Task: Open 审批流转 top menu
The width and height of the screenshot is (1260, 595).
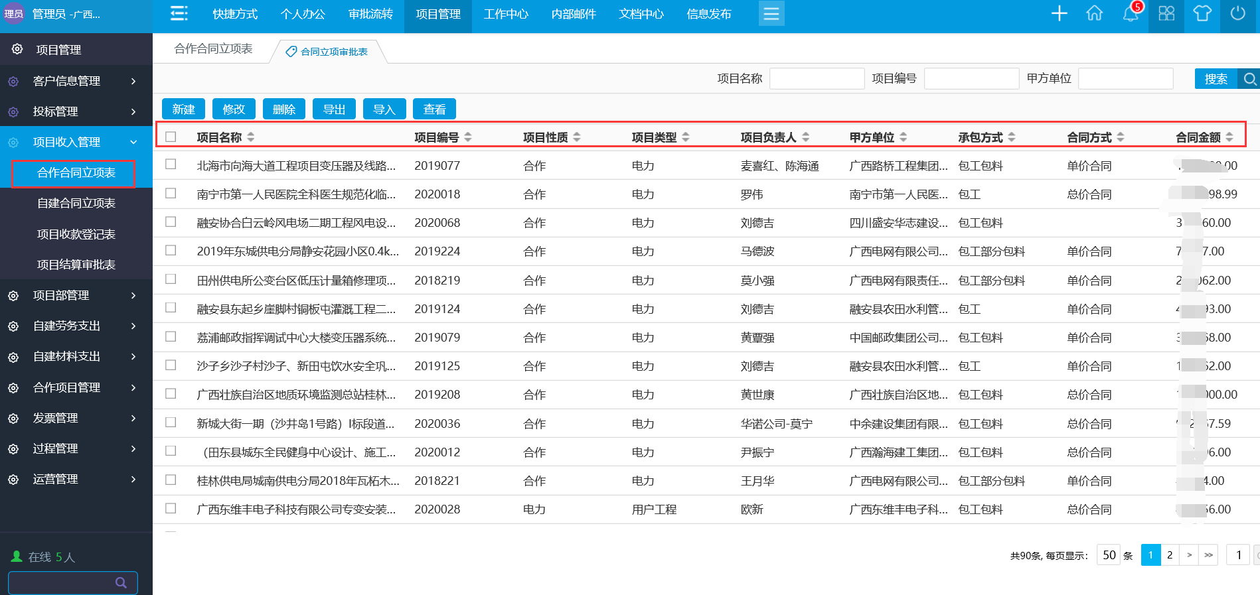Action: (370, 14)
